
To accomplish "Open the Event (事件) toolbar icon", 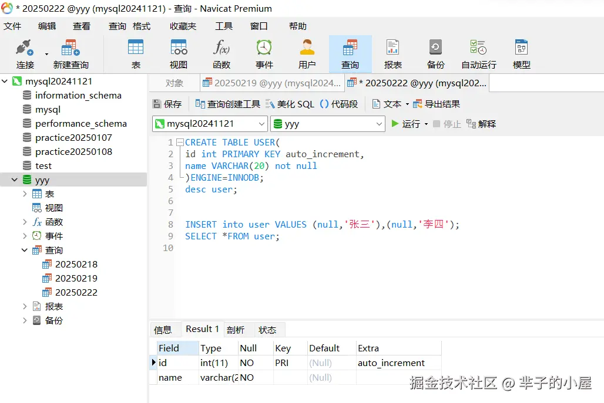I will click(264, 54).
